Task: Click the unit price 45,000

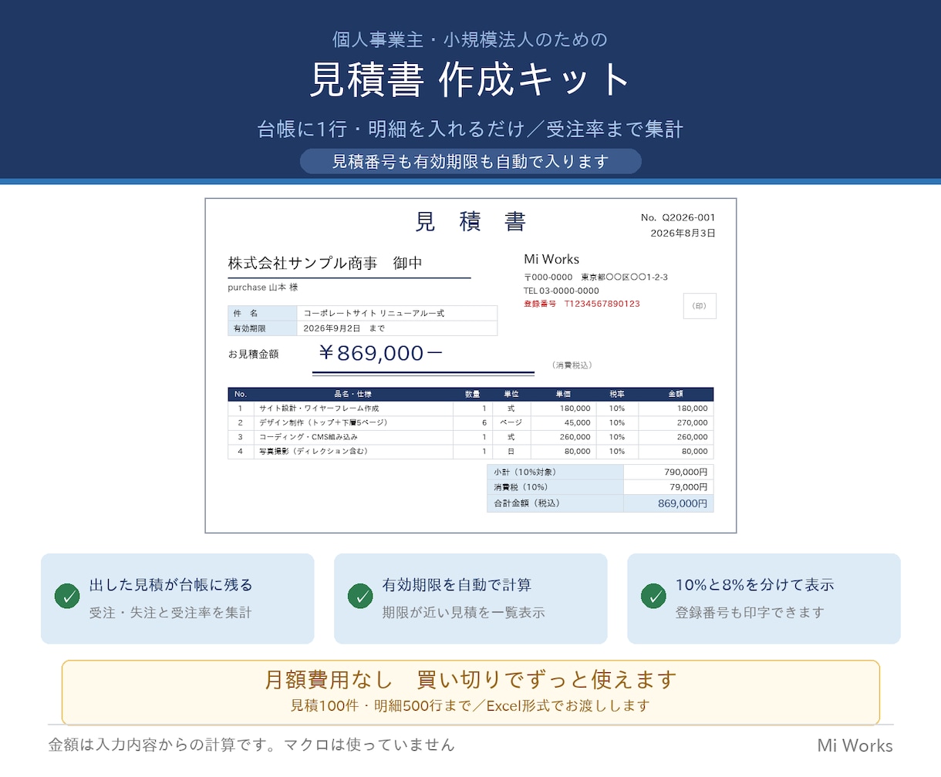Action: tap(563, 422)
